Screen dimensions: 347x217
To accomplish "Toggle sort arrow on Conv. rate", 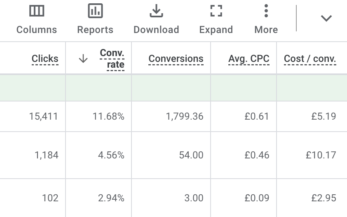I will point(83,59).
